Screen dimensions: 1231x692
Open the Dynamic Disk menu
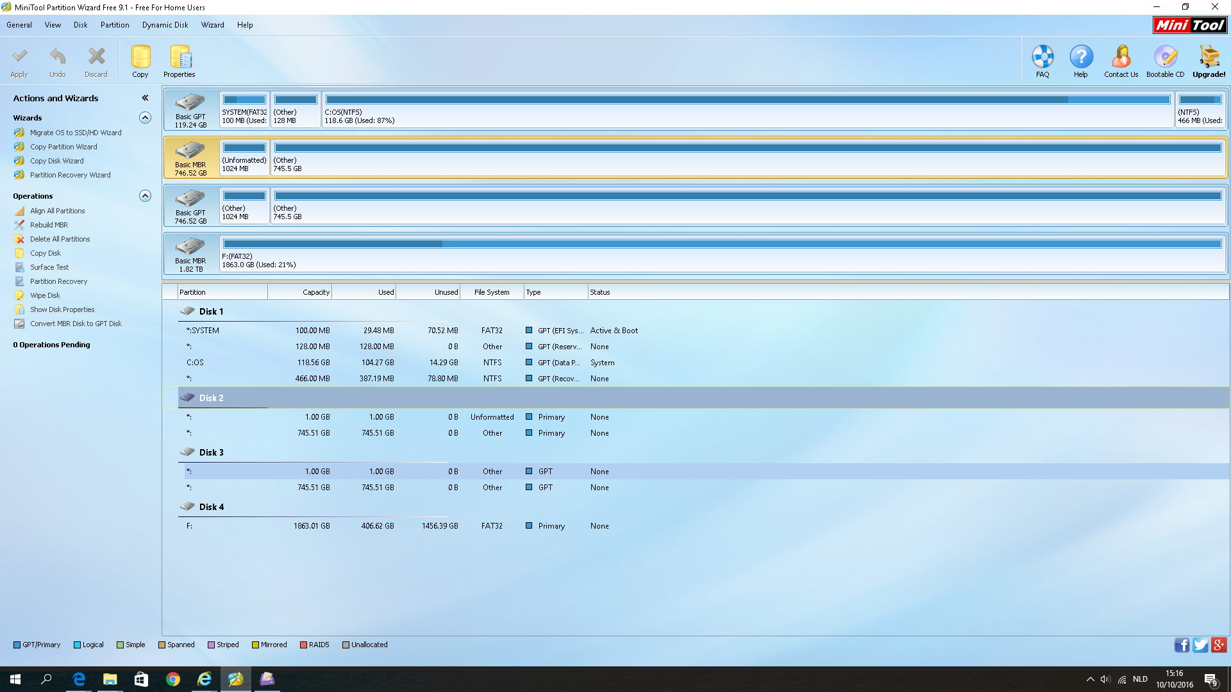[165, 25]
